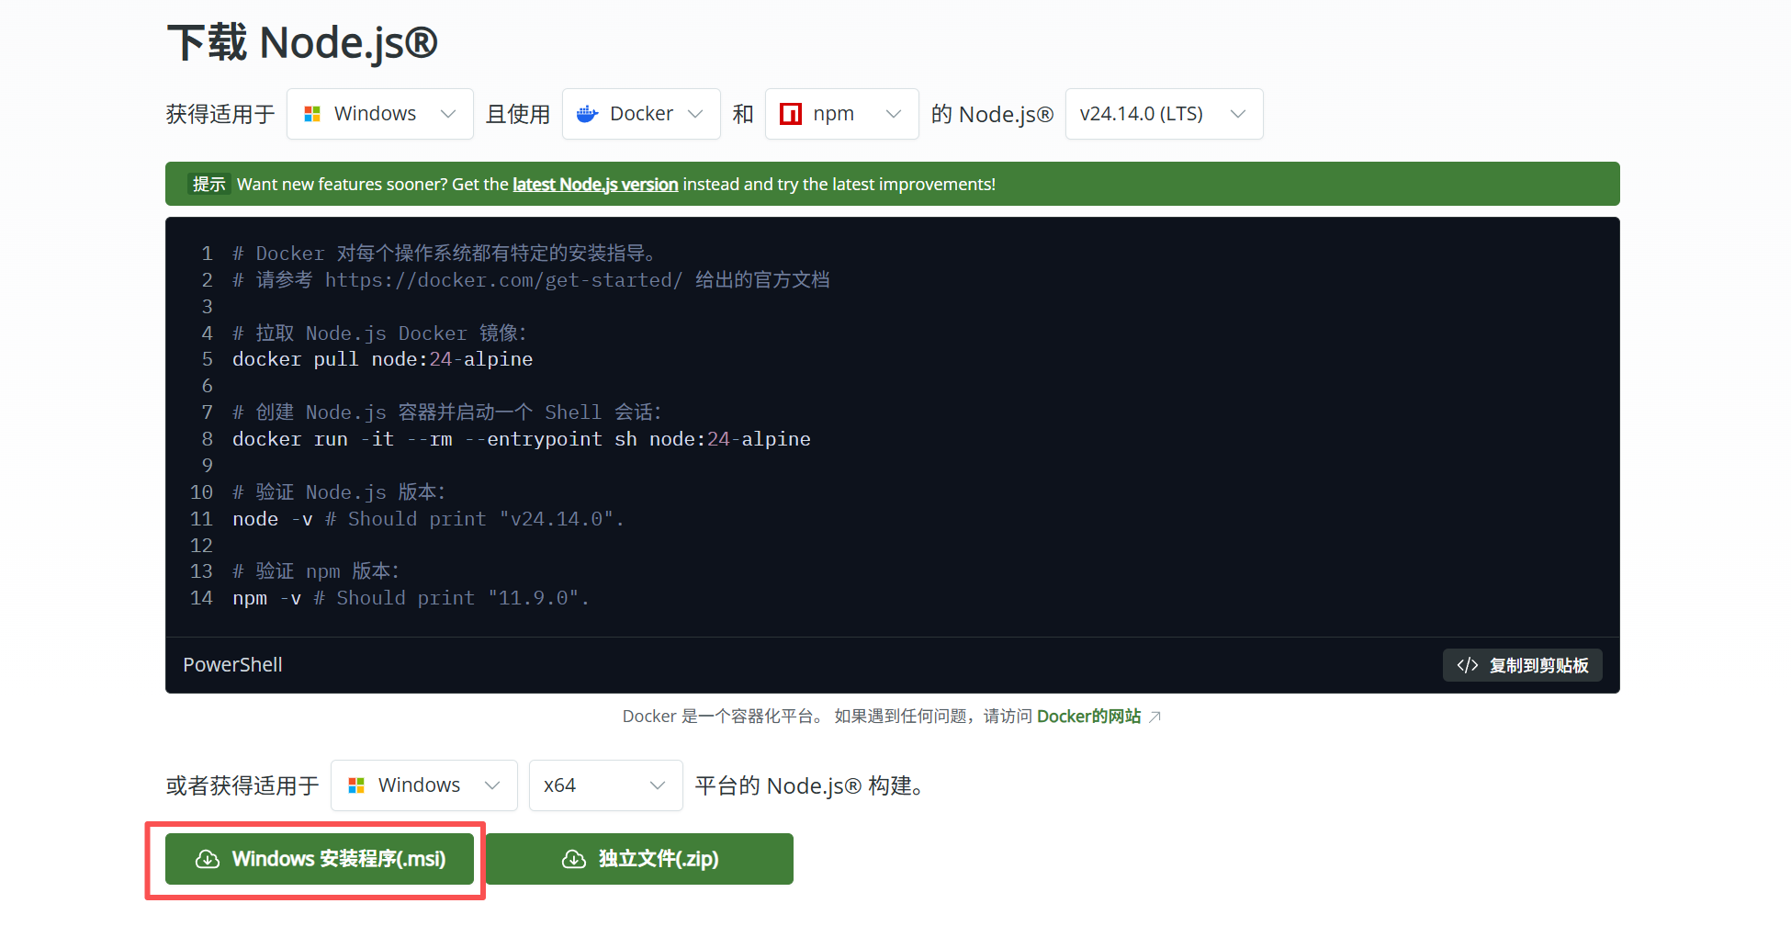The width and height of the screenshot is (1791, 926).
Task: Download the 独立文件(.zip) package
Action: (639, 859)
